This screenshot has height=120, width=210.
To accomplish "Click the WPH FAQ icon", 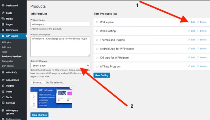I will (x=3, y=72).
